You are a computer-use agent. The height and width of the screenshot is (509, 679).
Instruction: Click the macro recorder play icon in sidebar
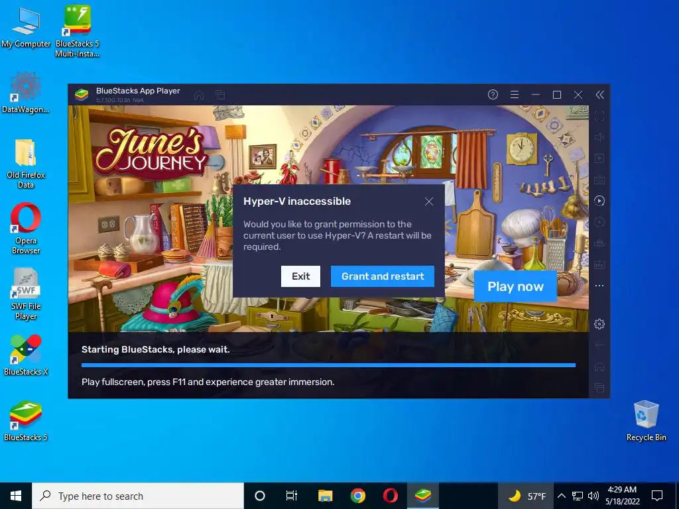pos(599,201)
